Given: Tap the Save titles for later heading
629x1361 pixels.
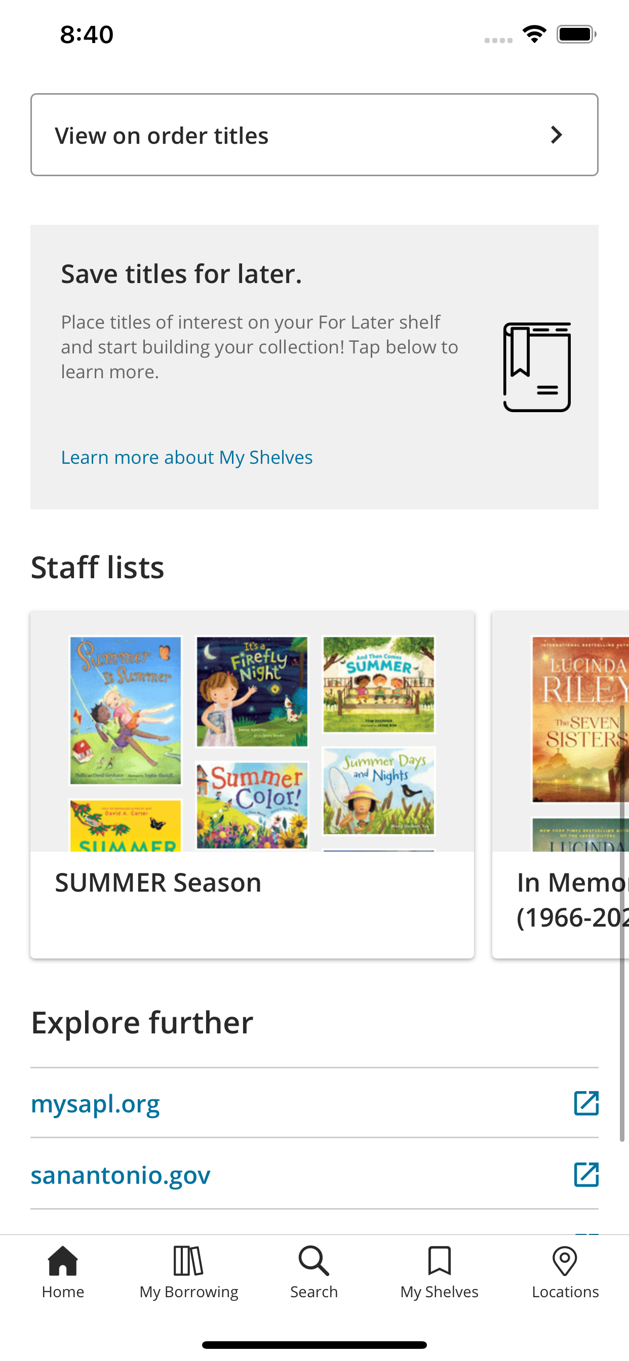Looking at the screenshot, I should coord(181,274).
